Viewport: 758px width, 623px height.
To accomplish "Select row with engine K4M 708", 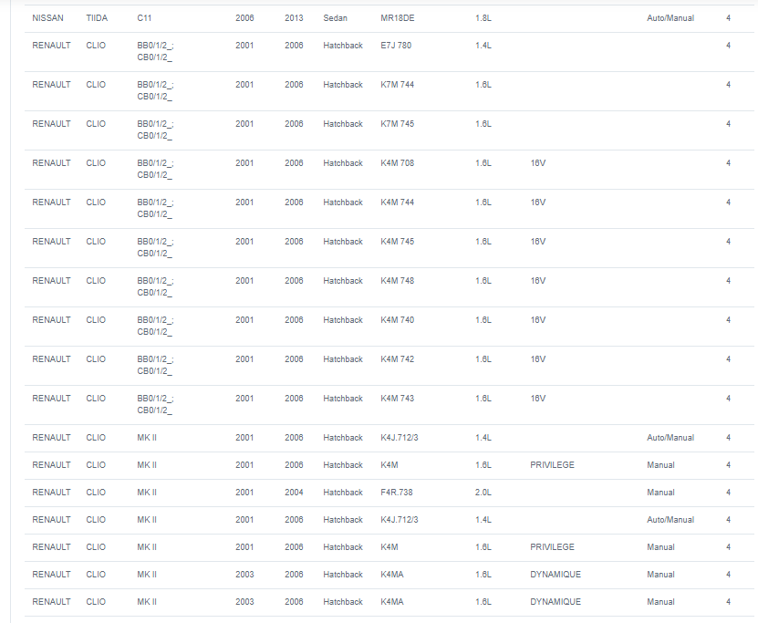I will (x=389, y=169).
